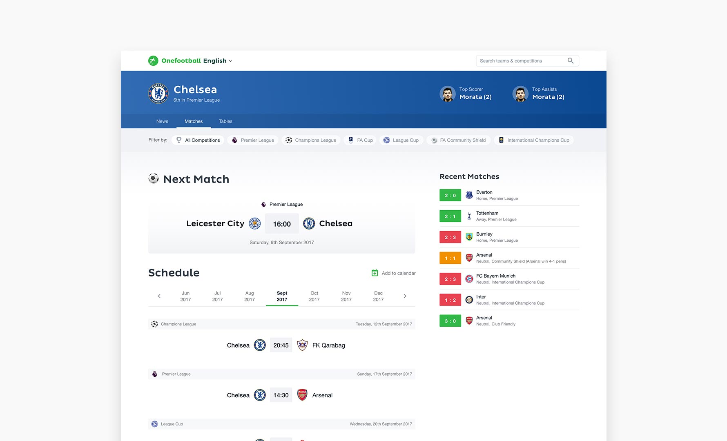This screenshot has height=441, width=727.
Task: Select Jun 2017 in schedule
Action: 185,296
